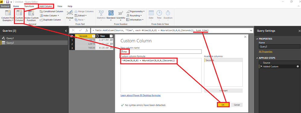Collapse the Queries pane
The image size is (301, 113).
pos(66,31)
